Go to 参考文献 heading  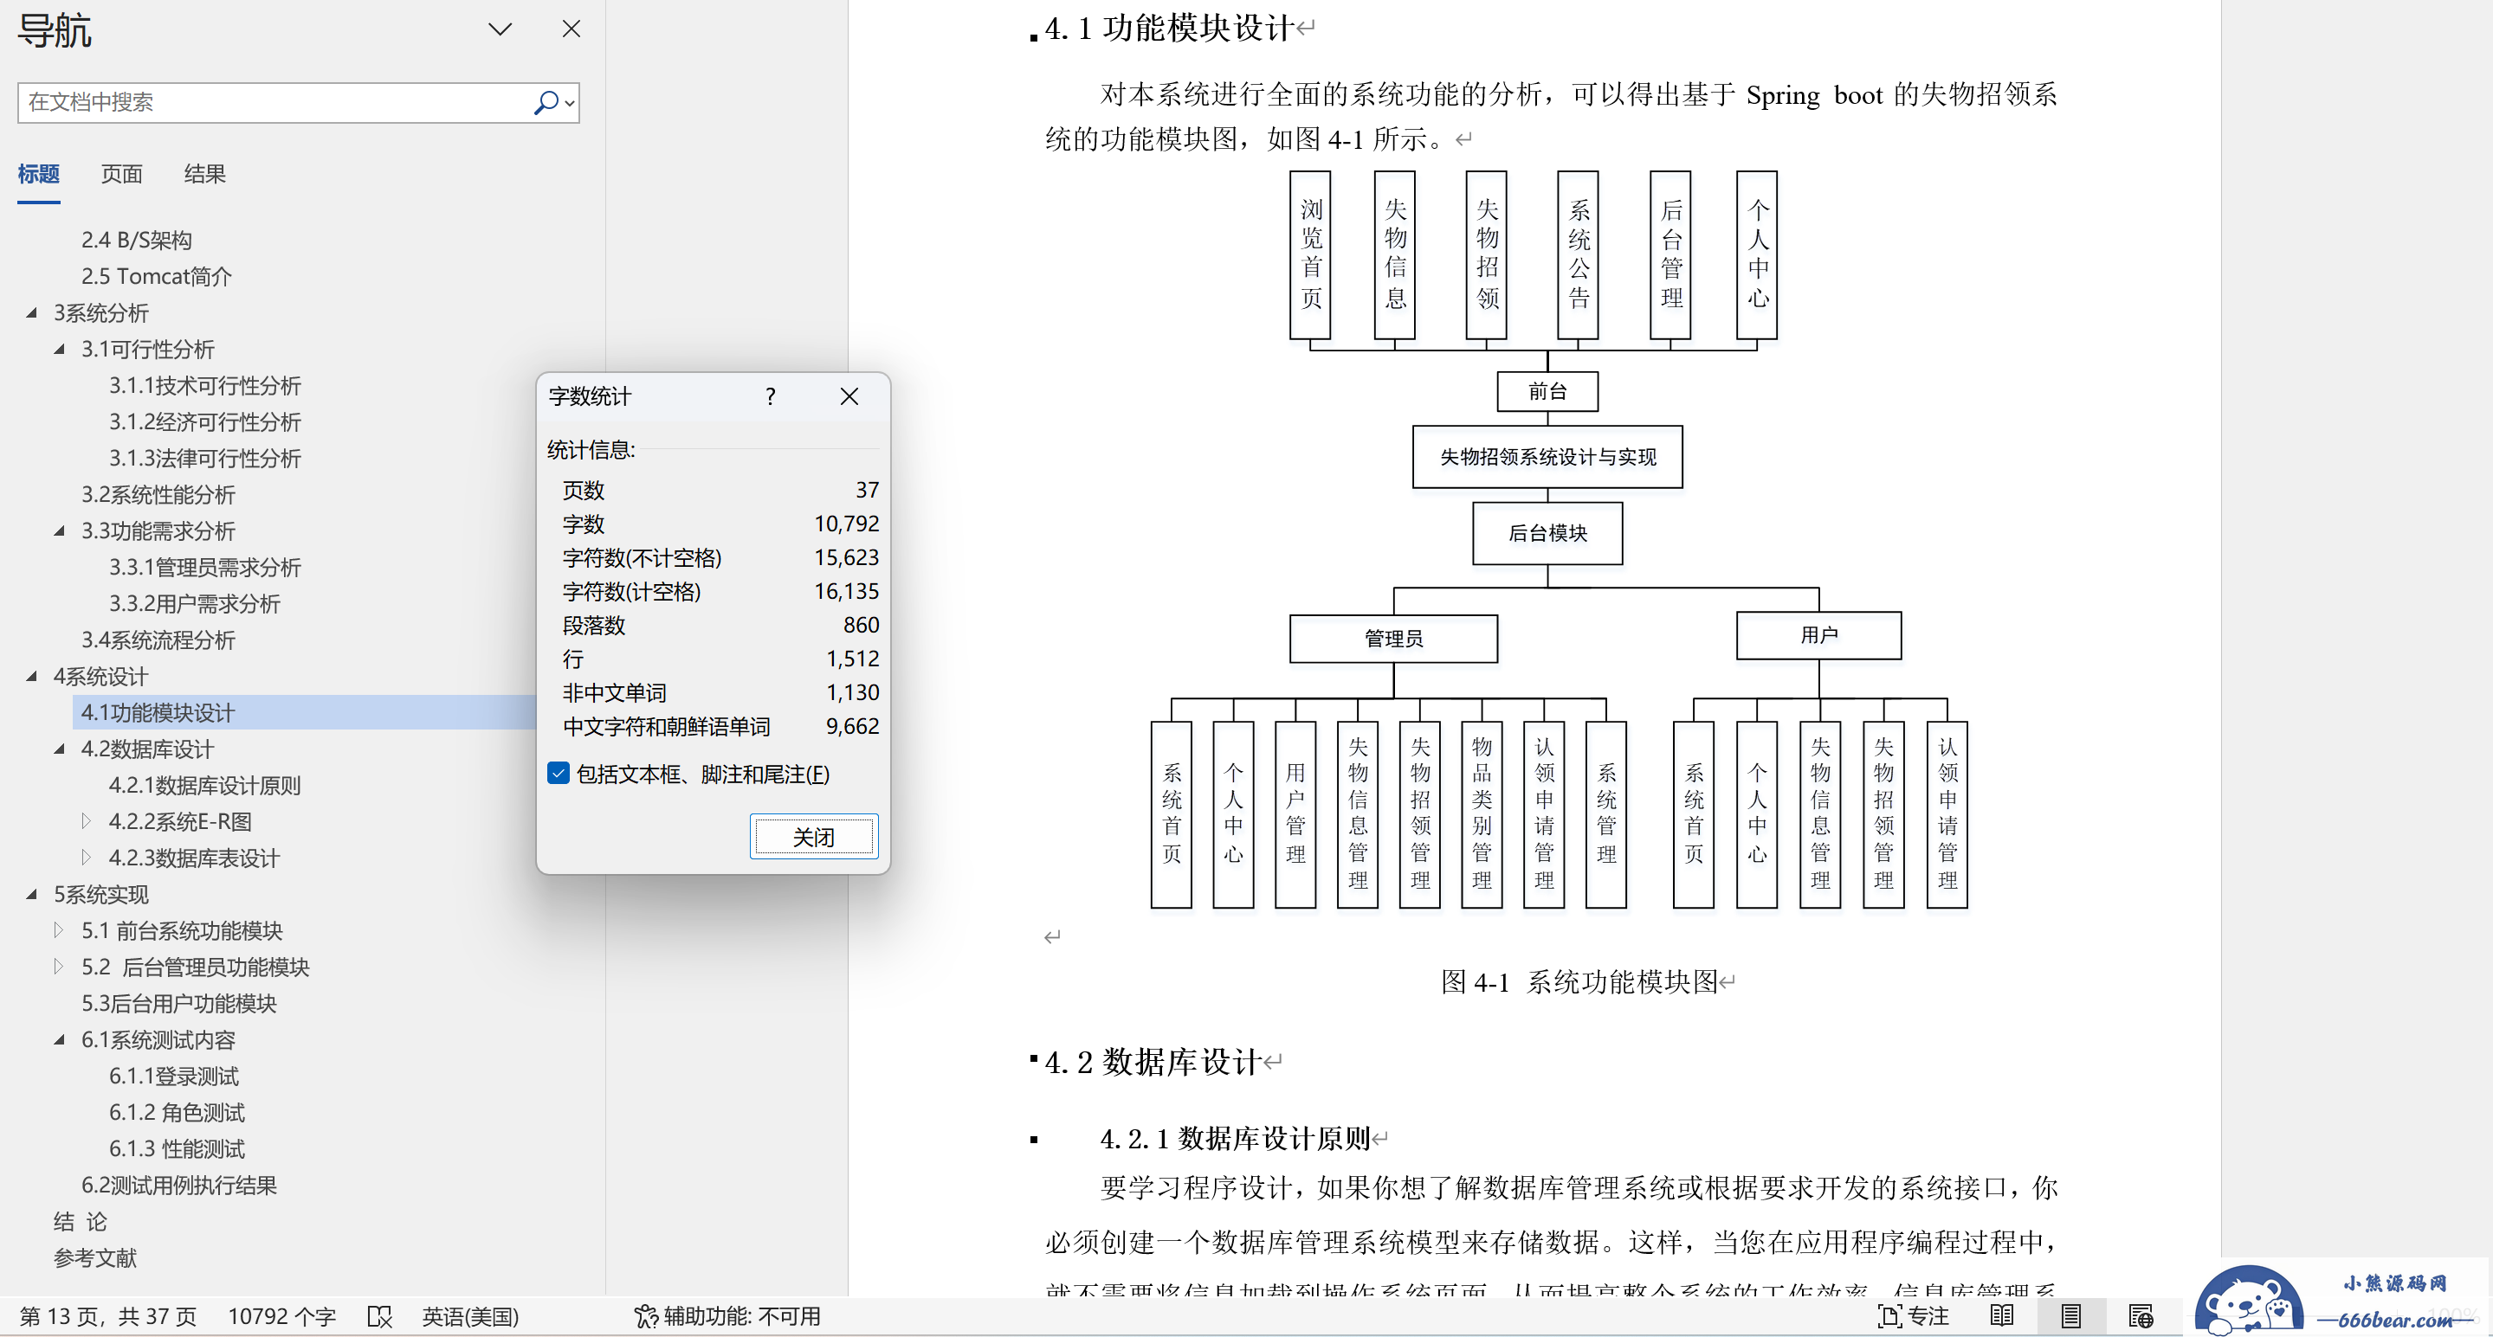95,1257
